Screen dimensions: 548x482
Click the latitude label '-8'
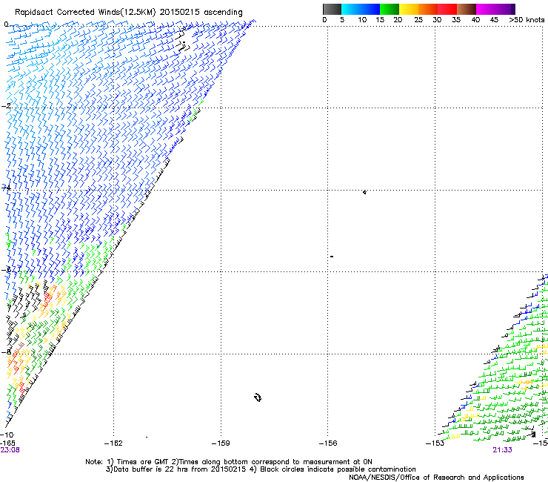[6, 351]
